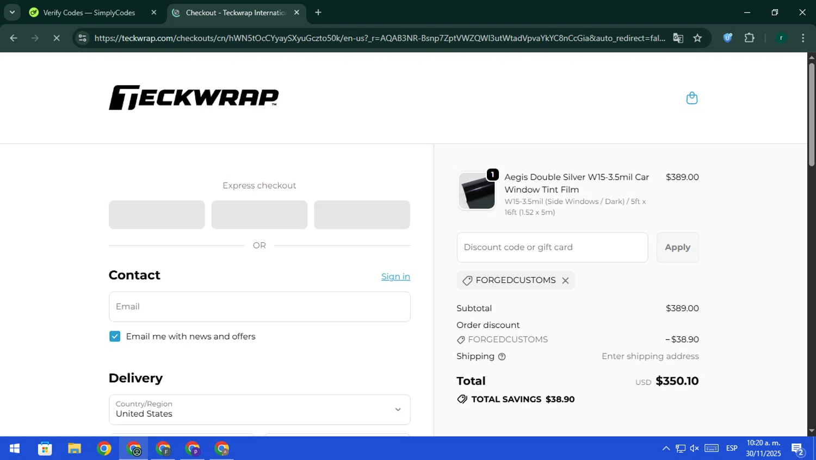Open the shopping bag cart icon
Screen dimensions: 816x460
click(691, 98)
